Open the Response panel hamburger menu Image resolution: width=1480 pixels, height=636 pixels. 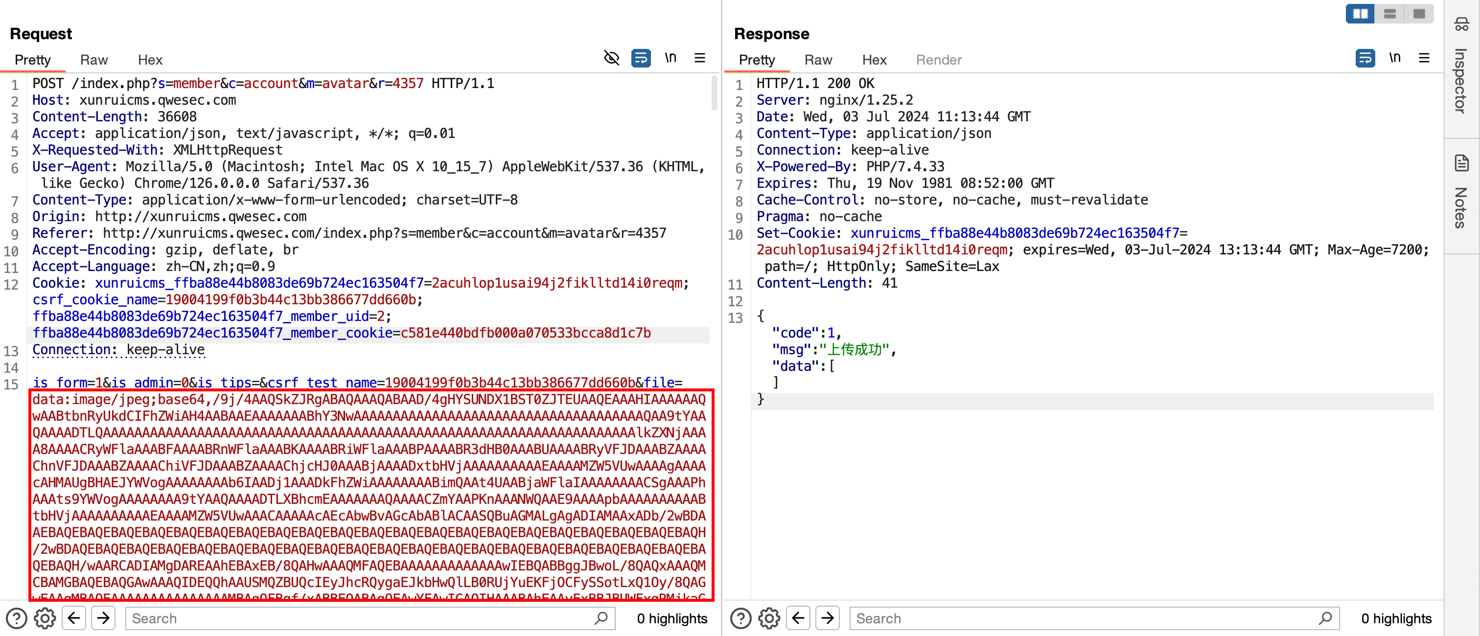pyautogui.click(x=1424, y=58)
